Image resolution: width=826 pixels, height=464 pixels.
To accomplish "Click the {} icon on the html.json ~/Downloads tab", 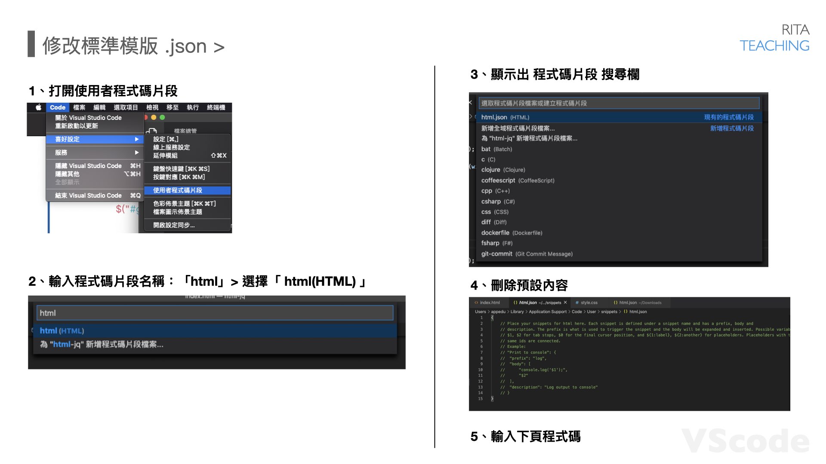I will pyautogui.click(x=616, y=302).
